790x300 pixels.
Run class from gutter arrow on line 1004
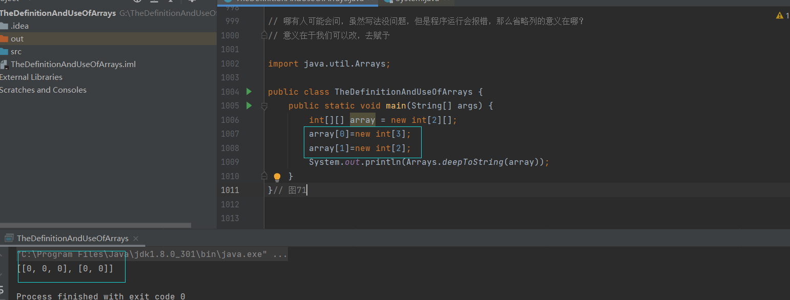(x=249, y=92)
